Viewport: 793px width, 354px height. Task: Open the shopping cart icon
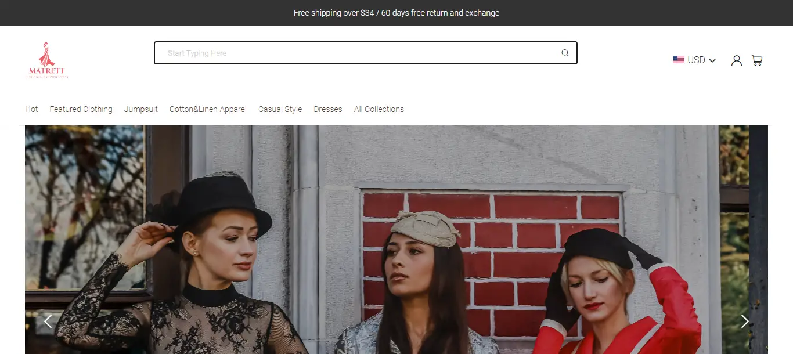click(756, 60)
